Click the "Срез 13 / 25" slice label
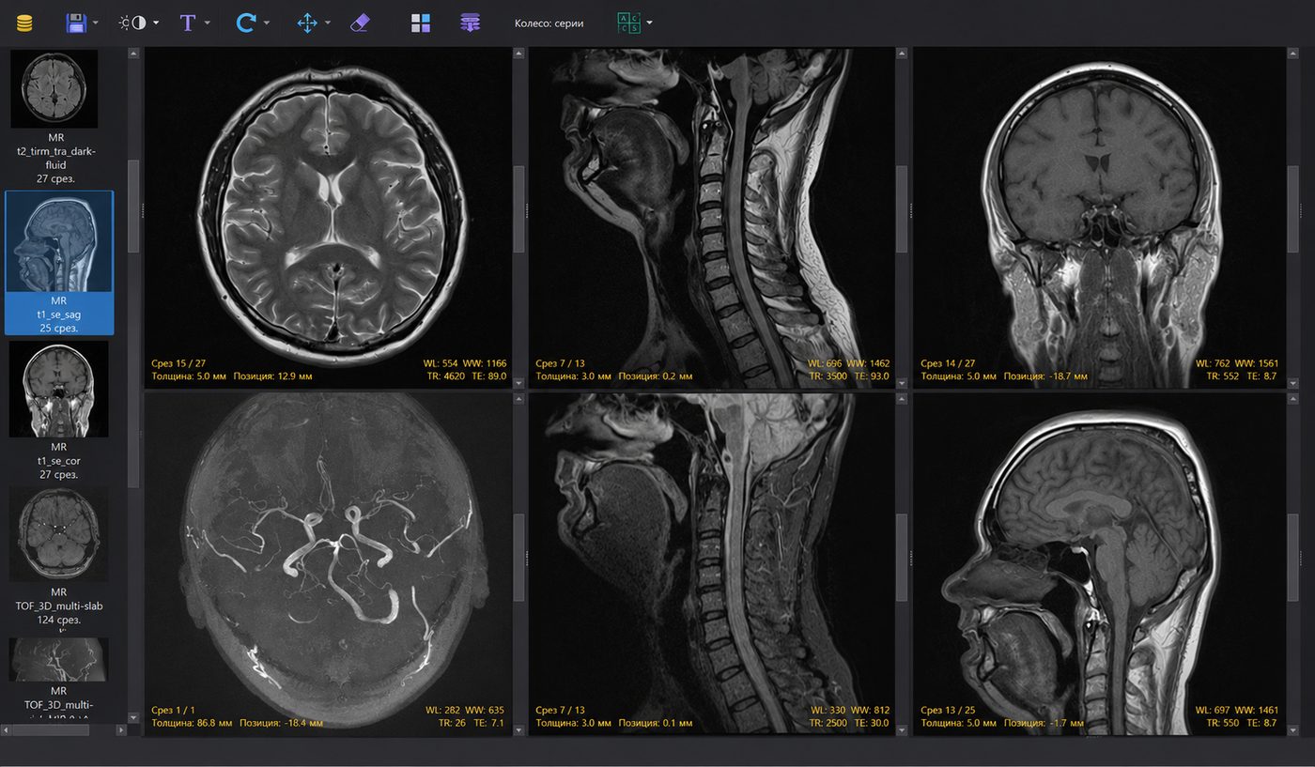This screenshot has width=1315, height=767. pos(948,711)
